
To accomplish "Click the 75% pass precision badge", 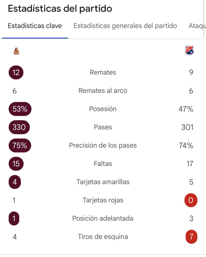I will pyautogui.click(x=20, y=145).
